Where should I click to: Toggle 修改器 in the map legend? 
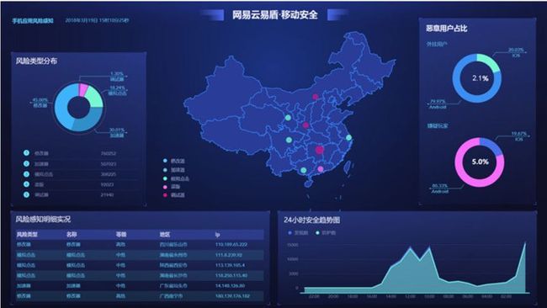(174, 161)
